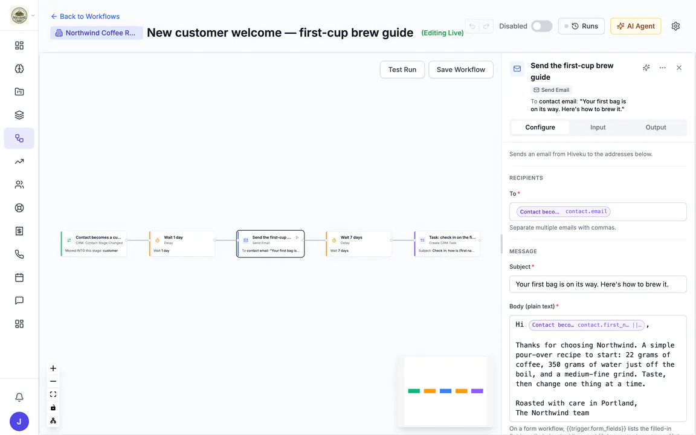This screenshot has height=435, width=696.
Task: Open the folder chart icon in sidebar
Action: [x=19, y=92]
